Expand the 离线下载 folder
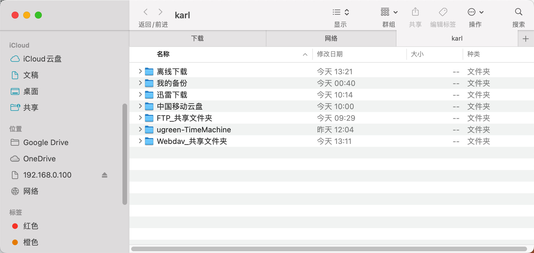 (x=140, y=71)
